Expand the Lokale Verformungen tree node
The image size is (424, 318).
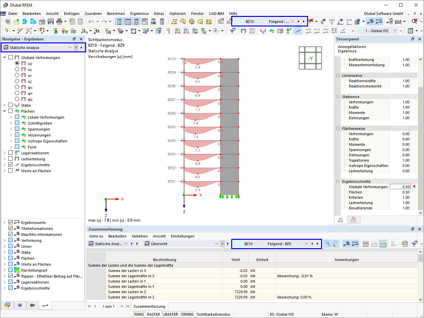pos(11,117)
